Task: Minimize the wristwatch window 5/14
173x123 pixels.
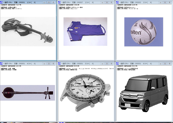Action: pyautogui.click(x=102, y=64)
